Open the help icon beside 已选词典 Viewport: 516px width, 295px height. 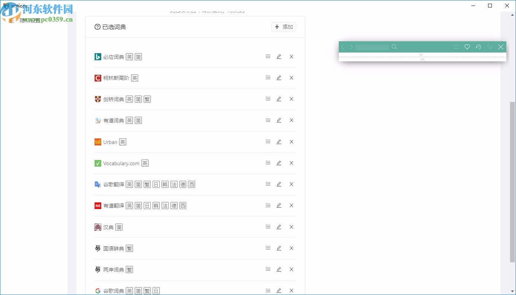pos(97,26)
